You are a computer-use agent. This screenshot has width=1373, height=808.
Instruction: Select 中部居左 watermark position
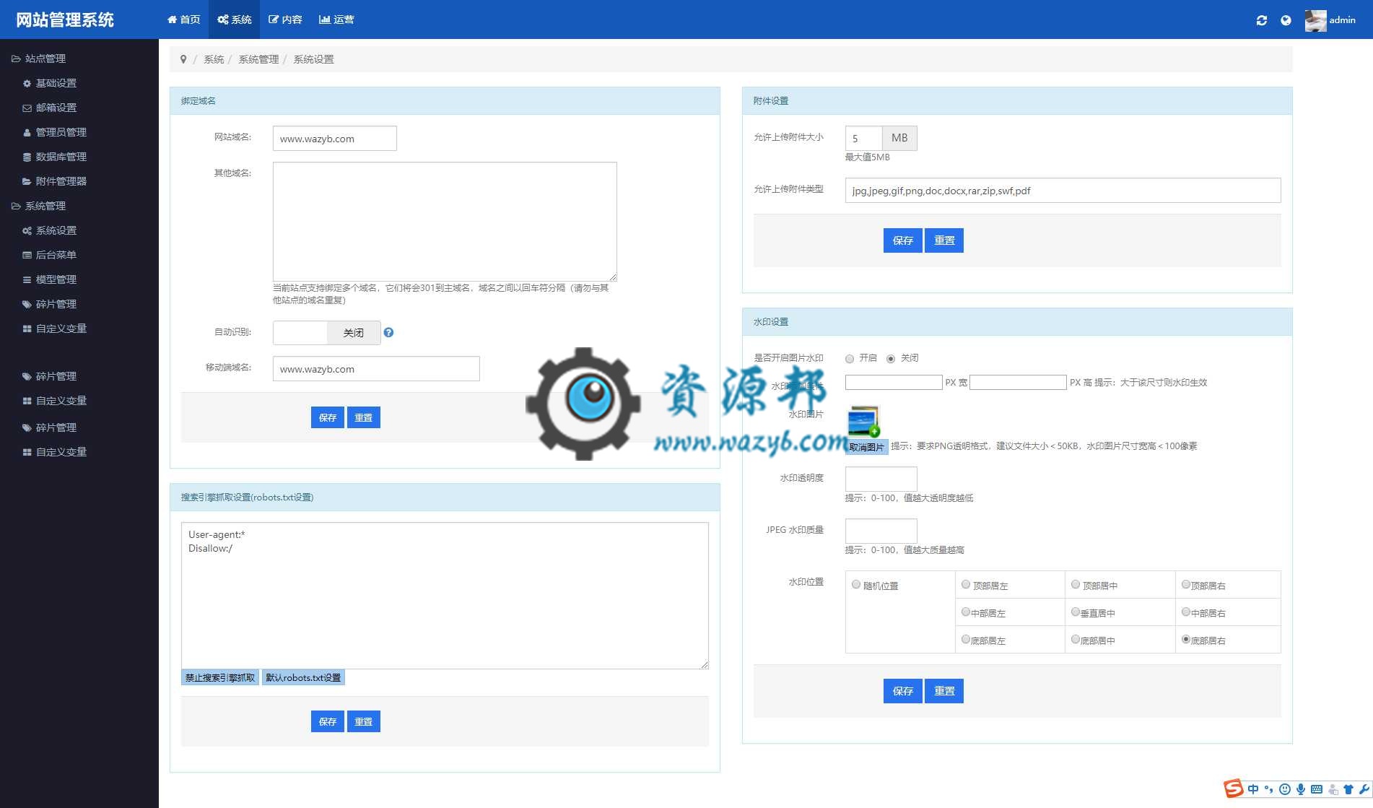click(966, 612)
